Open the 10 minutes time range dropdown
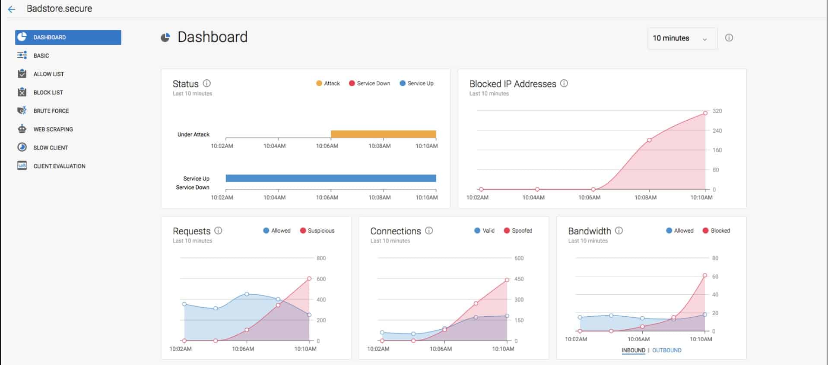The image size is (828, 365). tap(682, 38)
